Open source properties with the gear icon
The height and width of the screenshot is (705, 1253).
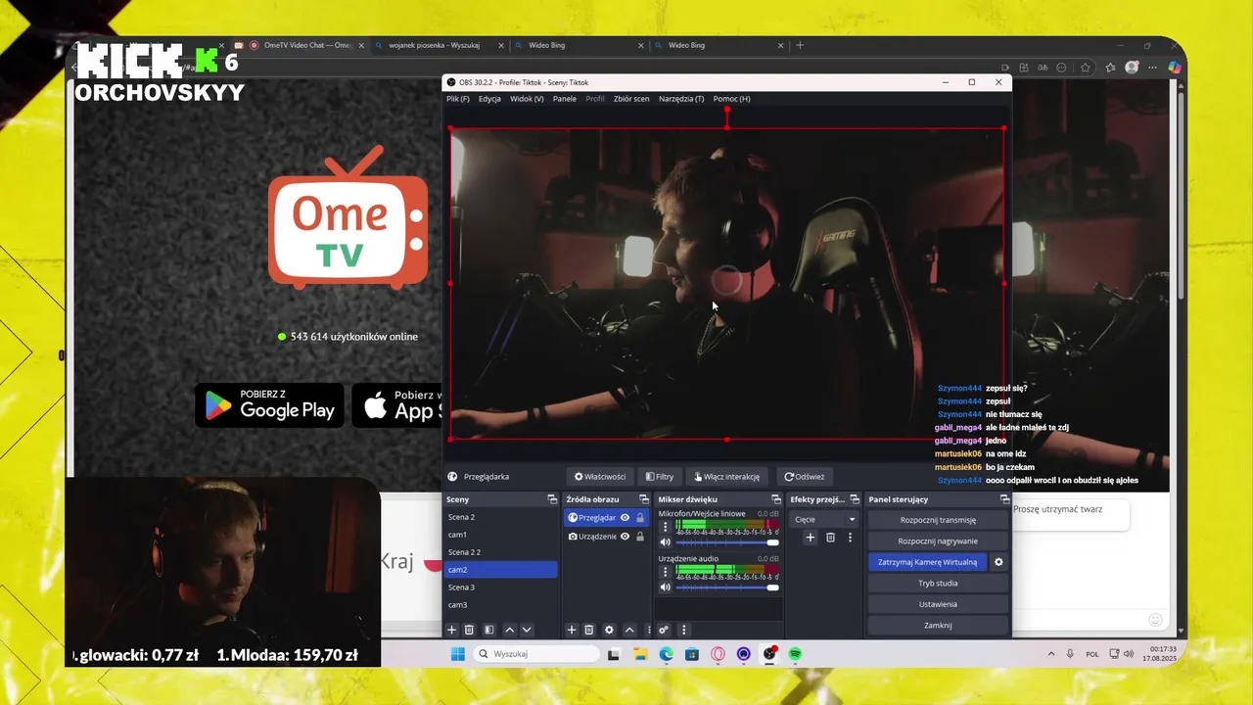[609, 630]
